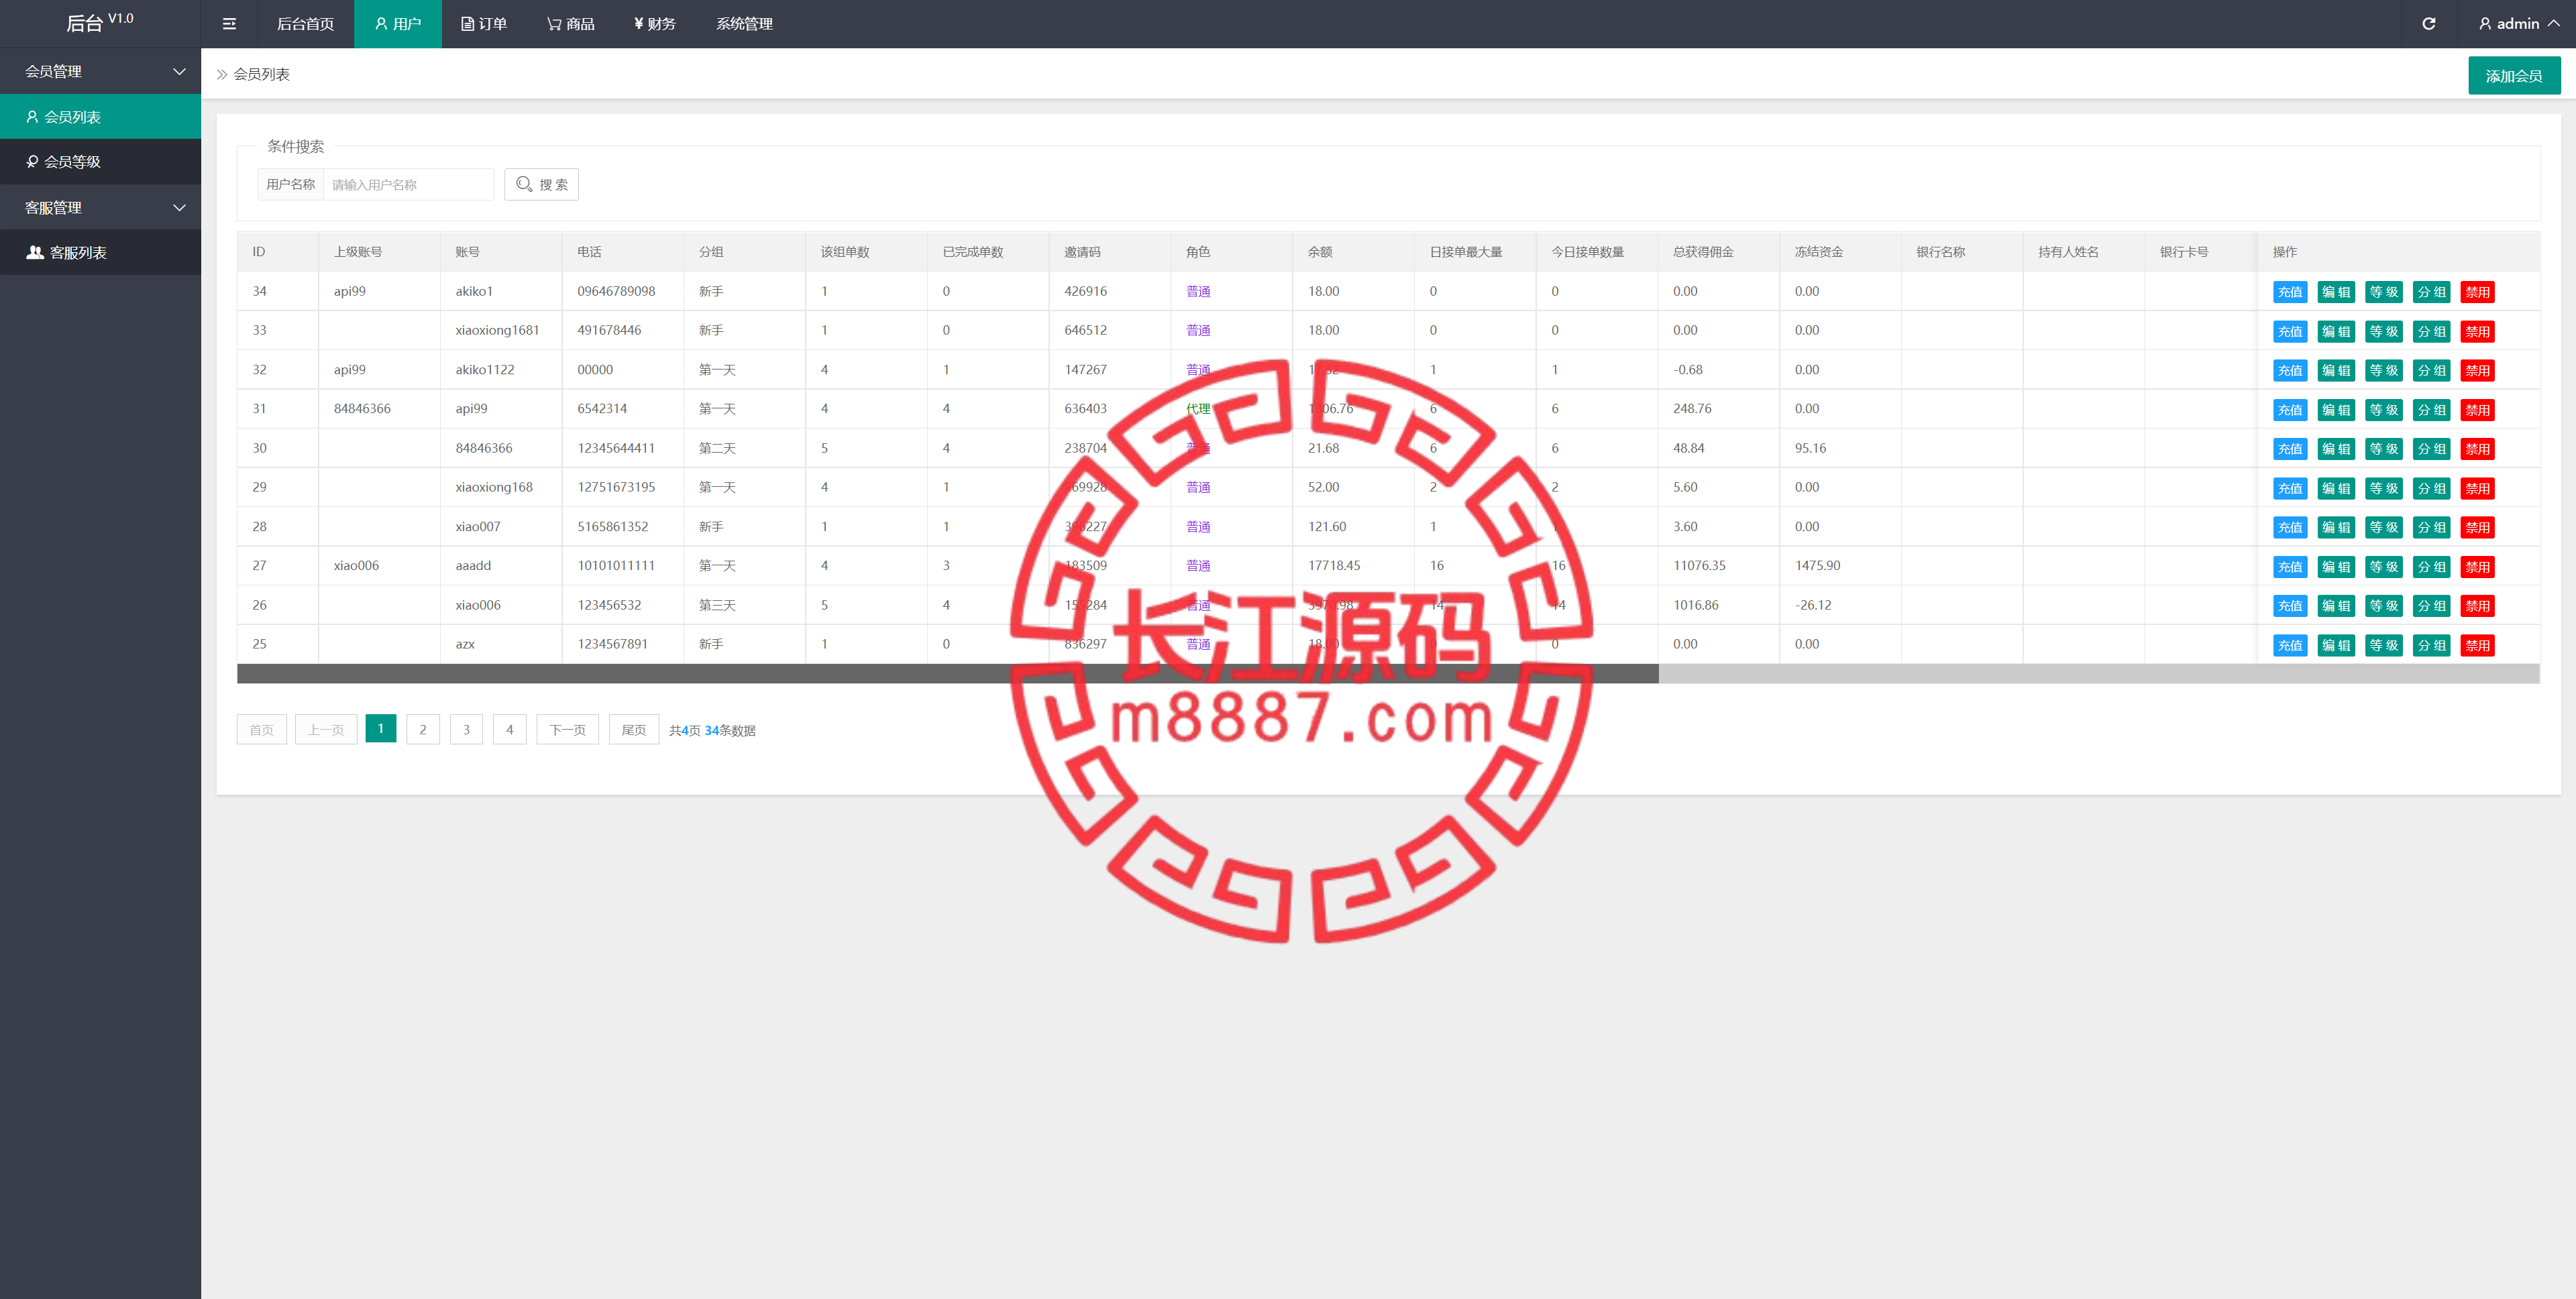The image size is (2576, 1299).
Task: Click 编辑 for user akiko1122
Action: coord(2336,370)
